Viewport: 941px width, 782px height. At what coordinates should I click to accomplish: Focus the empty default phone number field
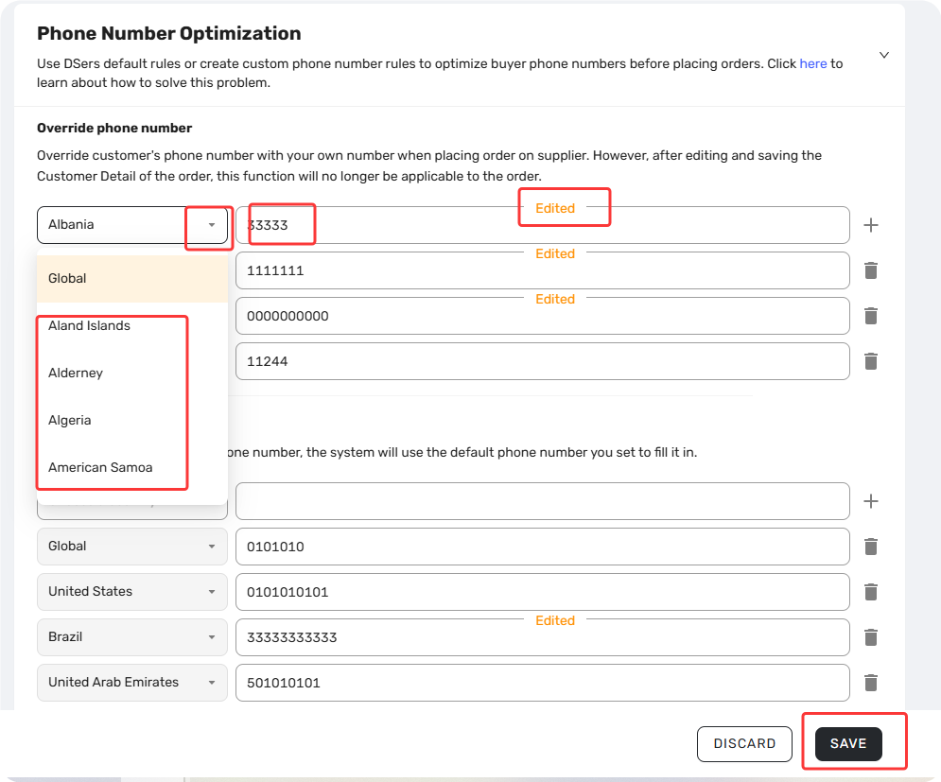coord(543,501)
